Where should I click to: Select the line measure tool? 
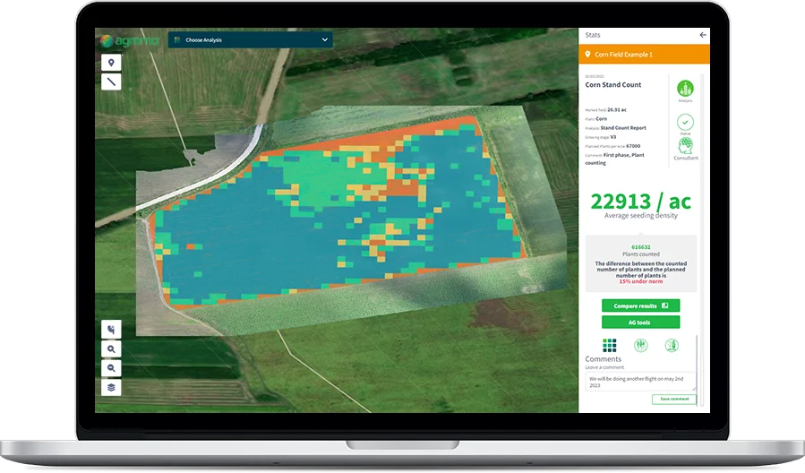(111, 82)
